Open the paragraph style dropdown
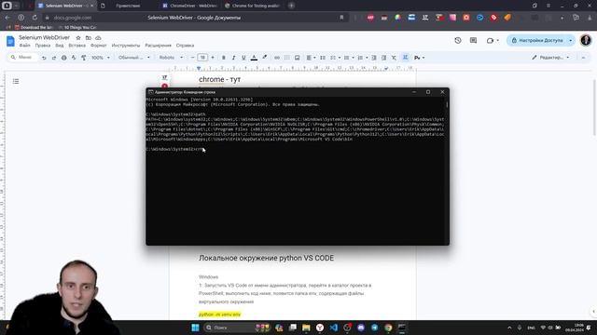The height and width of the screenshot is (335, 597). click(x=134, y=58)
